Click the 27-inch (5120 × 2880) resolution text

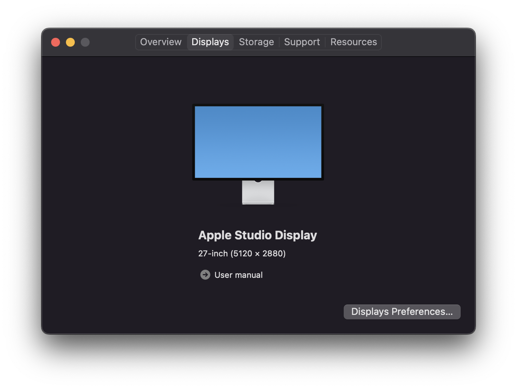pos(242,253)
